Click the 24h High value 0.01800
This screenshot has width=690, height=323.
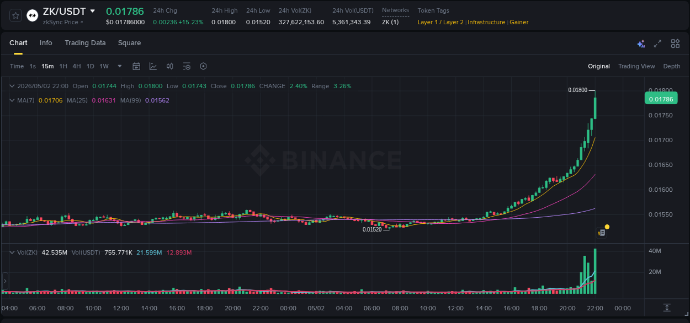coord(224,22)
